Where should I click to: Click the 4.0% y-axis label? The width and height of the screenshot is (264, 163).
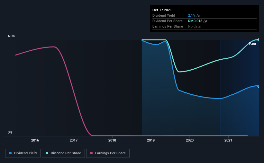pyautogui.click(x=11, y=36)
